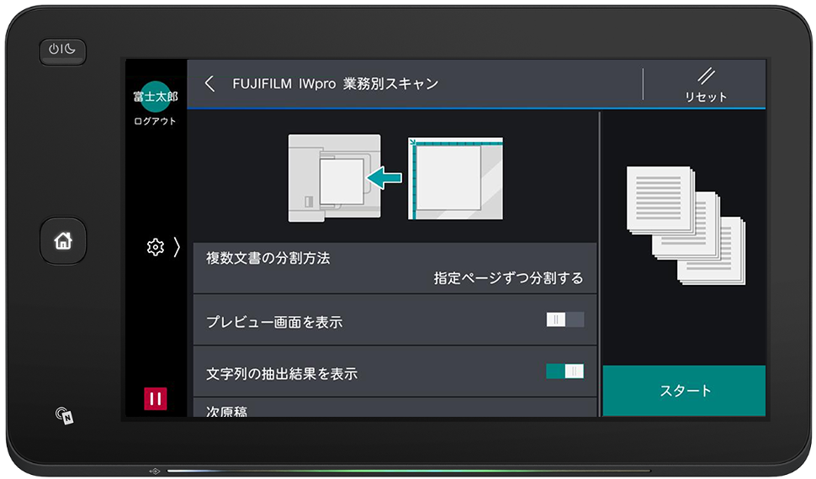The height and width of the screenshot is (479, 816).
Task: Go back with the left arrow
Action: [x=209, y=84]
